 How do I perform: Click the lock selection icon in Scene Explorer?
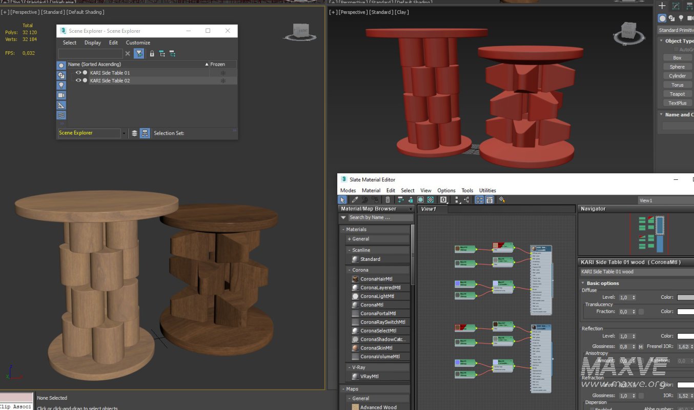tap(152, 53)
